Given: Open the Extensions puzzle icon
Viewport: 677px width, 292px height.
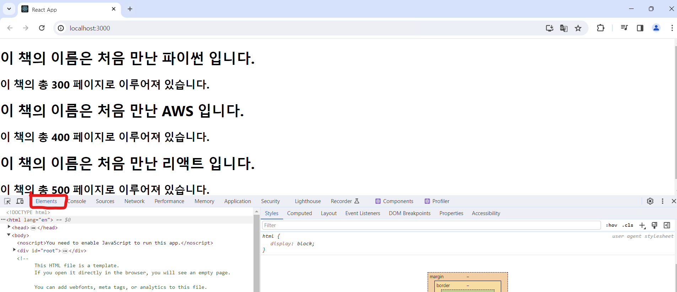Looking at the screenshot, I should (x=601, y=28).
